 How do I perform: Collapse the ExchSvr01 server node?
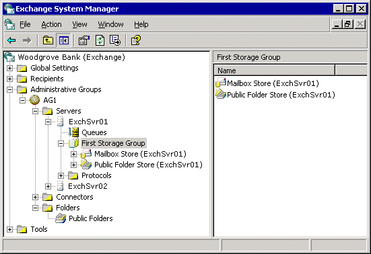pyautogui.click(x=48, y=122)
